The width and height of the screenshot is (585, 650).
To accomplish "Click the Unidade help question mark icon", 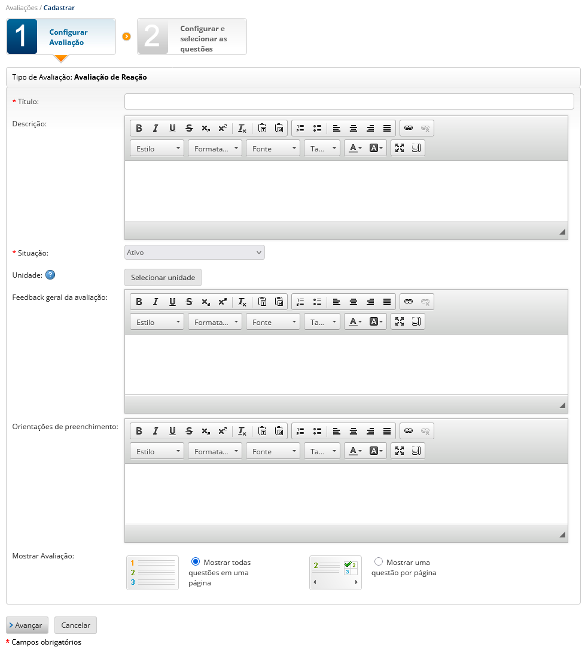I will click(x=50, y=275).
